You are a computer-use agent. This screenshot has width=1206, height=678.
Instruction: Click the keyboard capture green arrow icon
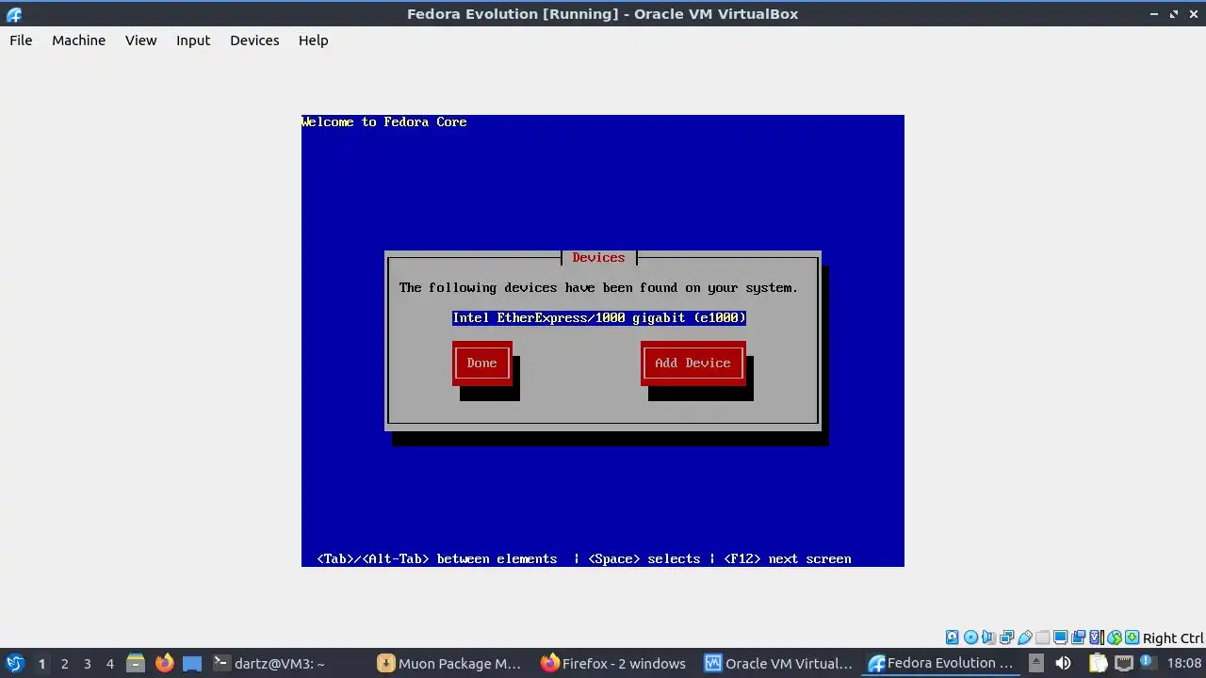pyautogui.click(x=1133, y=638)
